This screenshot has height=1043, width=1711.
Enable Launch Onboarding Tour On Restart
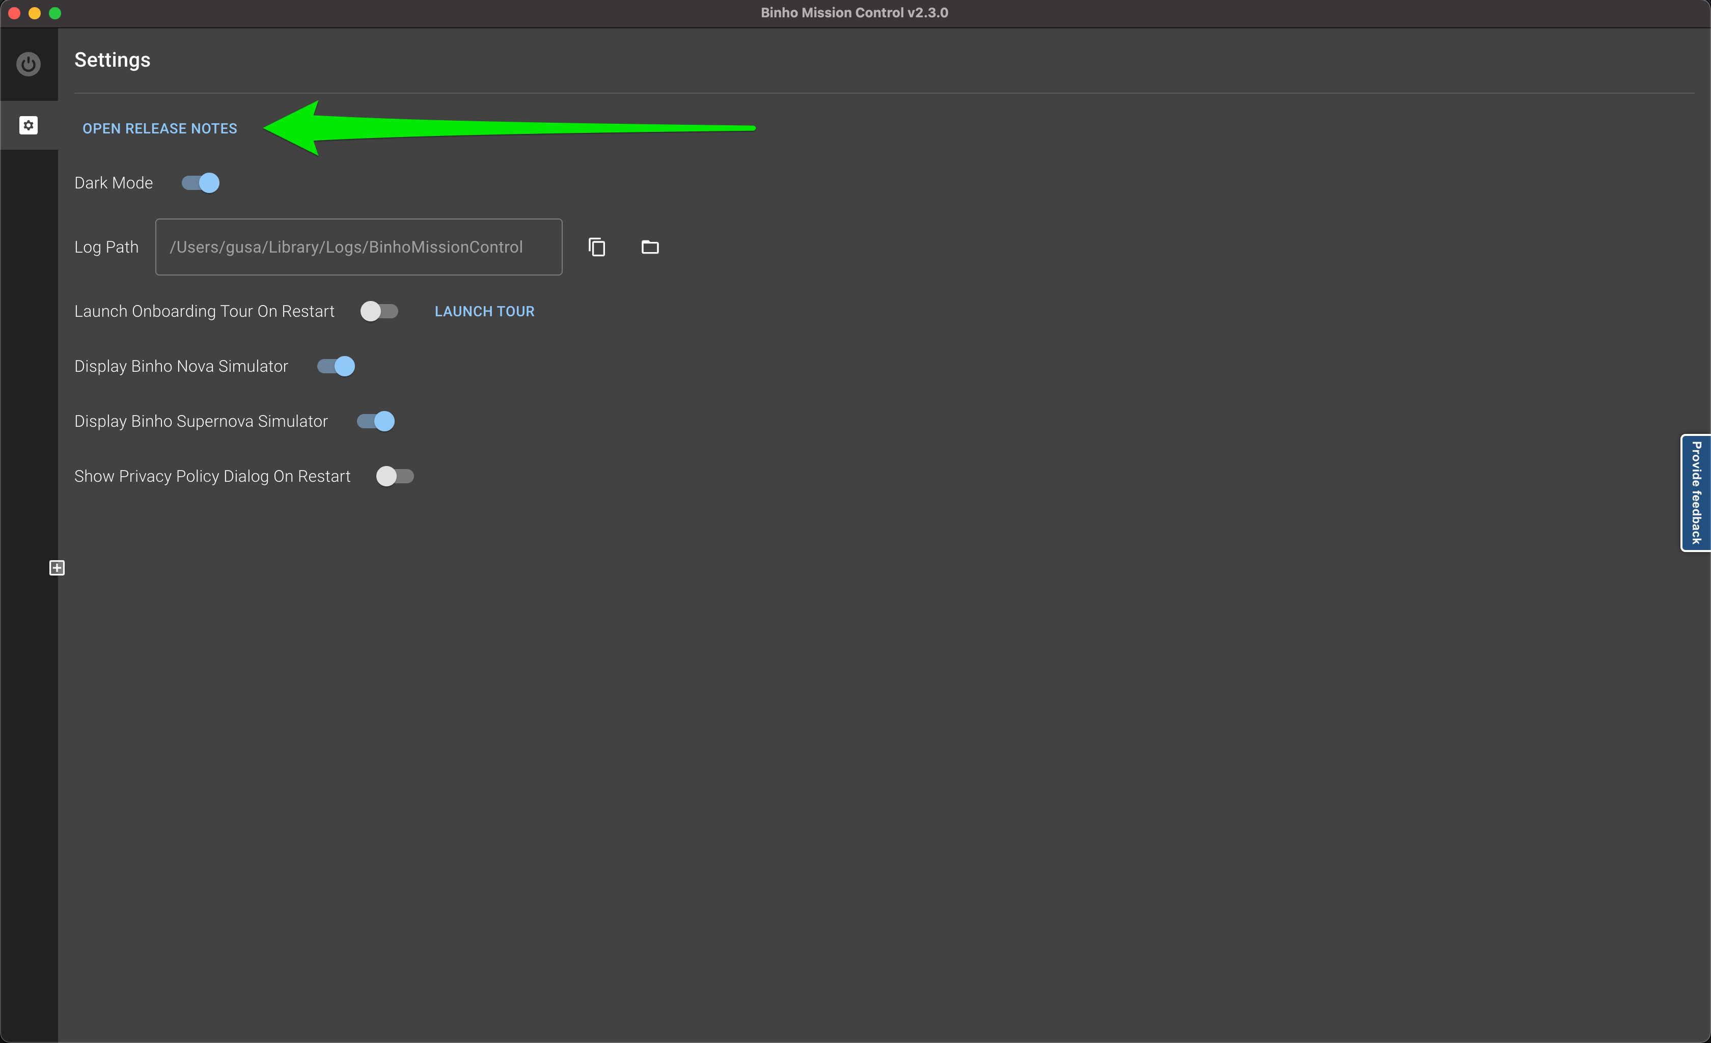click(x=379, y=311)
